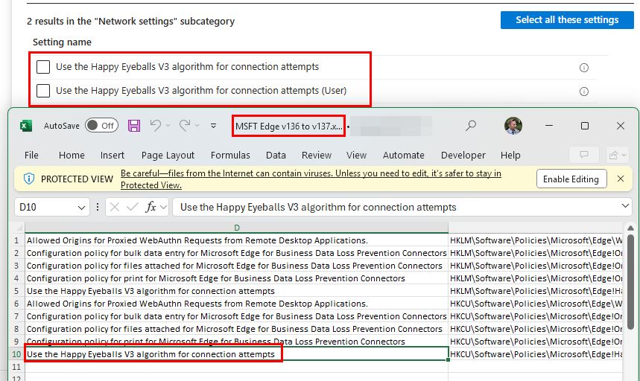This screenshot has width=640, height=381.
Task: Switch to the Developer tab
Action: tap(463, 156)
